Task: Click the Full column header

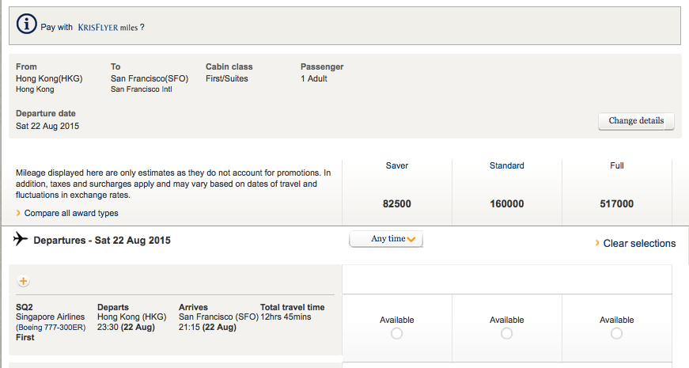Action: click(x=616, y=165)
